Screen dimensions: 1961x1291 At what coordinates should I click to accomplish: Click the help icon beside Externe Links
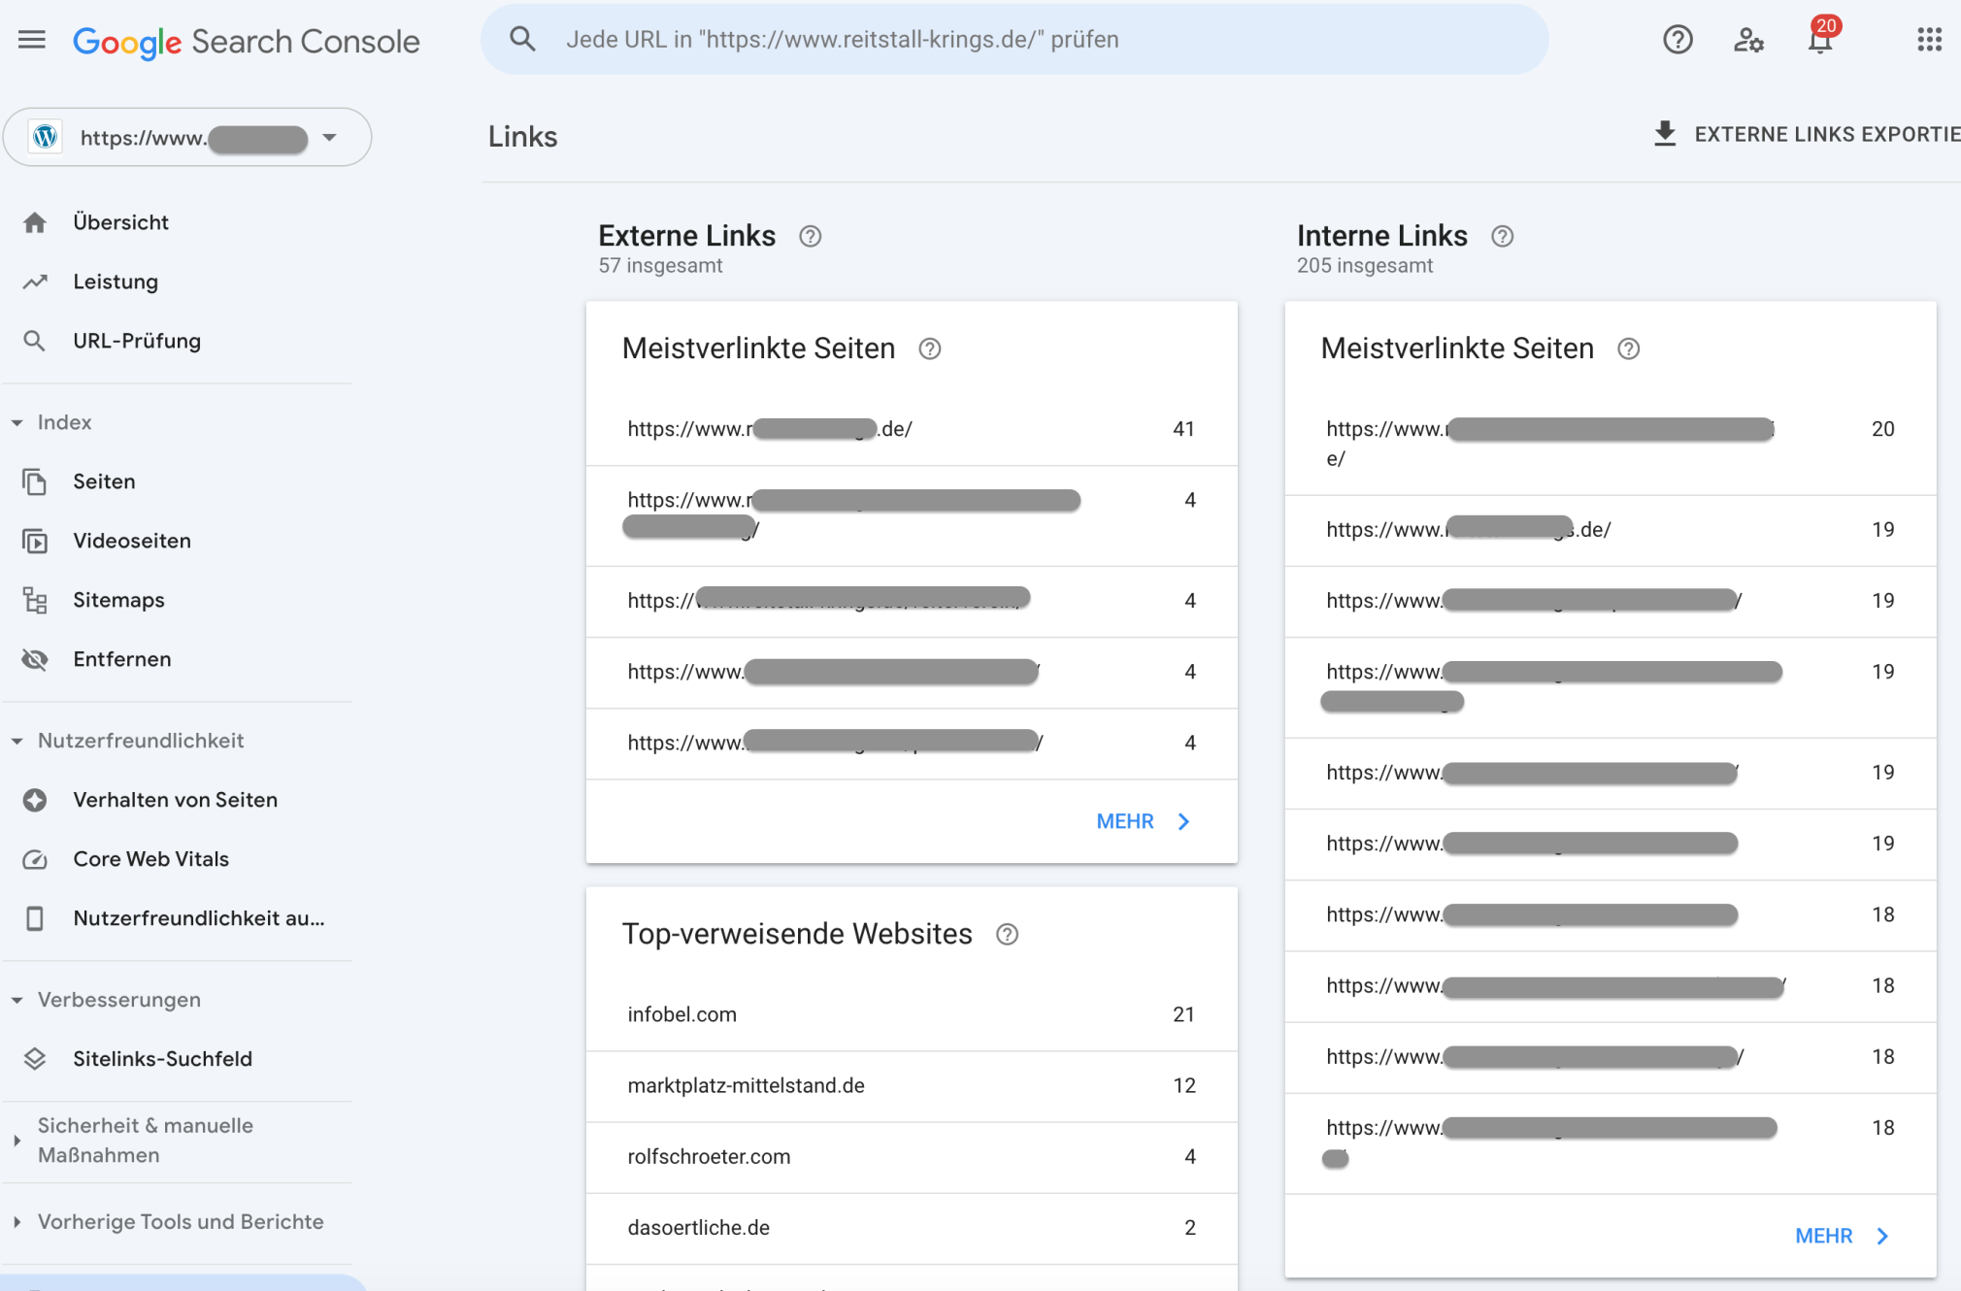coord(810,236)
